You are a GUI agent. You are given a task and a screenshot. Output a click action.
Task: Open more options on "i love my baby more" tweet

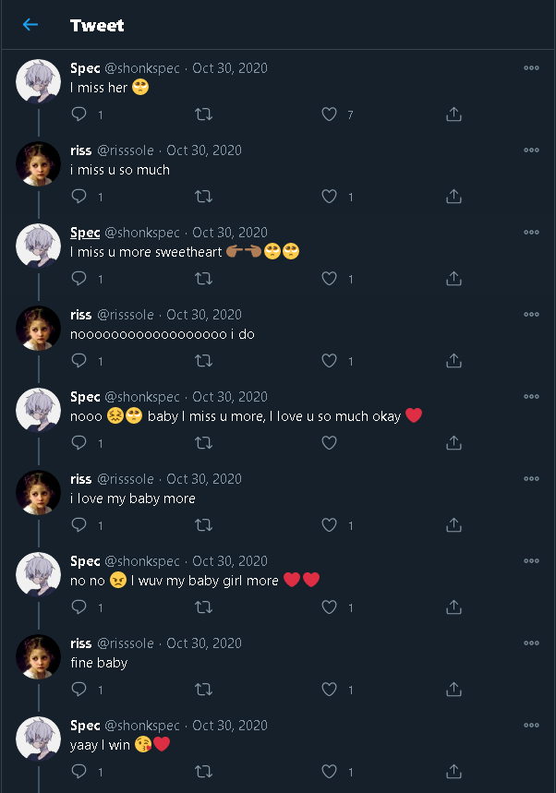[531, 478]
